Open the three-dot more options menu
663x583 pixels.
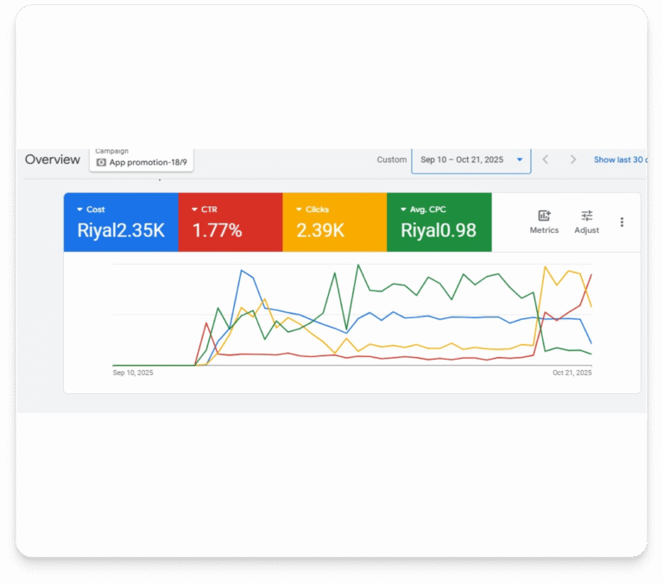tap(622, 223)
